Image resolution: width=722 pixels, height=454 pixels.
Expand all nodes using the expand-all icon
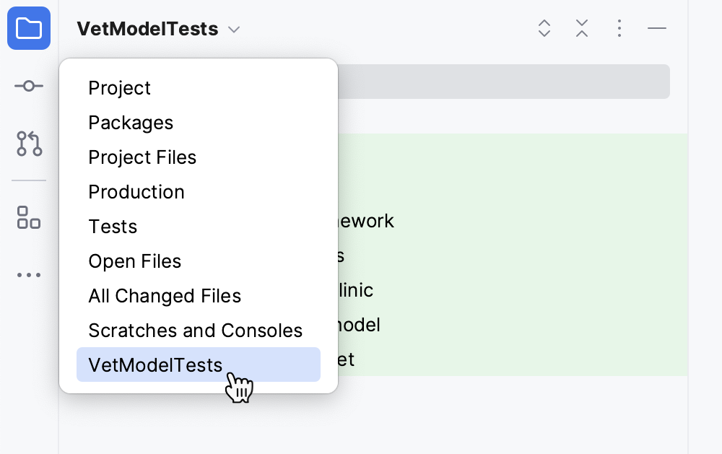coord(544,29)
